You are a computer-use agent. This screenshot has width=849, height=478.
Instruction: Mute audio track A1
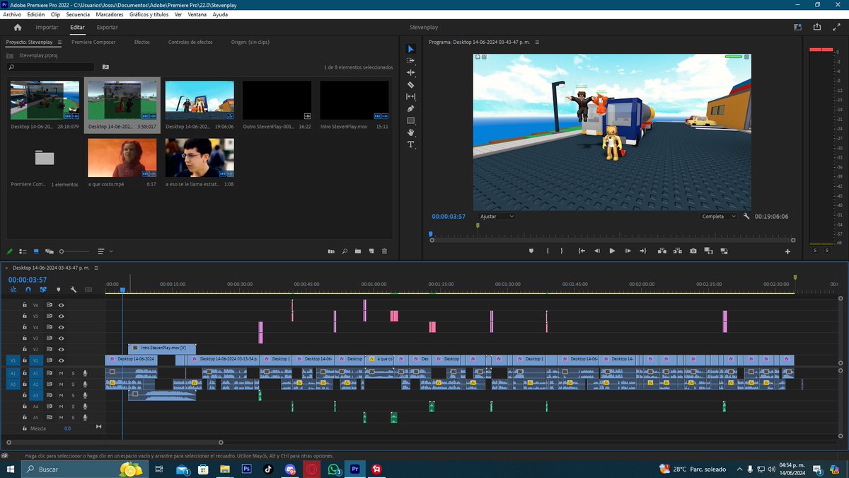62,372
